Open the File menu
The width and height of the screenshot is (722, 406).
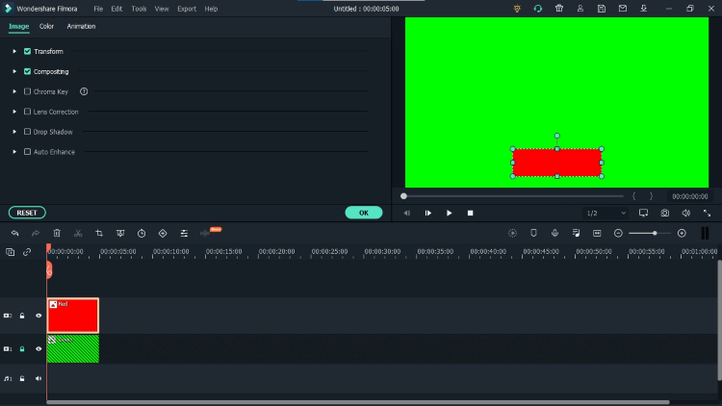tap(98, 9)
